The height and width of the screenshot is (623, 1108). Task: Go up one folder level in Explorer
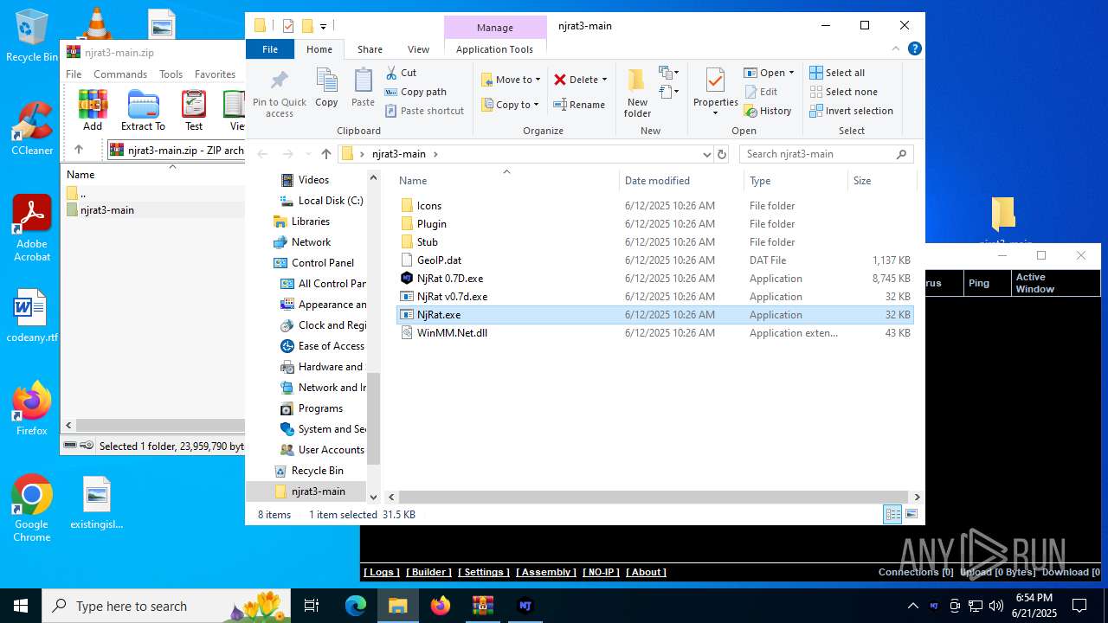pyautogui.click(x=326, y=154)
